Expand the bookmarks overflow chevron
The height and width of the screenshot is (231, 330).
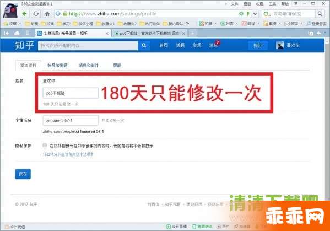[x=187, y=23]
